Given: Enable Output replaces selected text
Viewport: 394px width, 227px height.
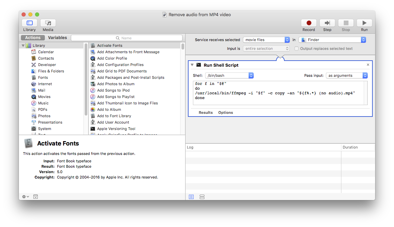Looking at the screenshot, I should [297, 48].
